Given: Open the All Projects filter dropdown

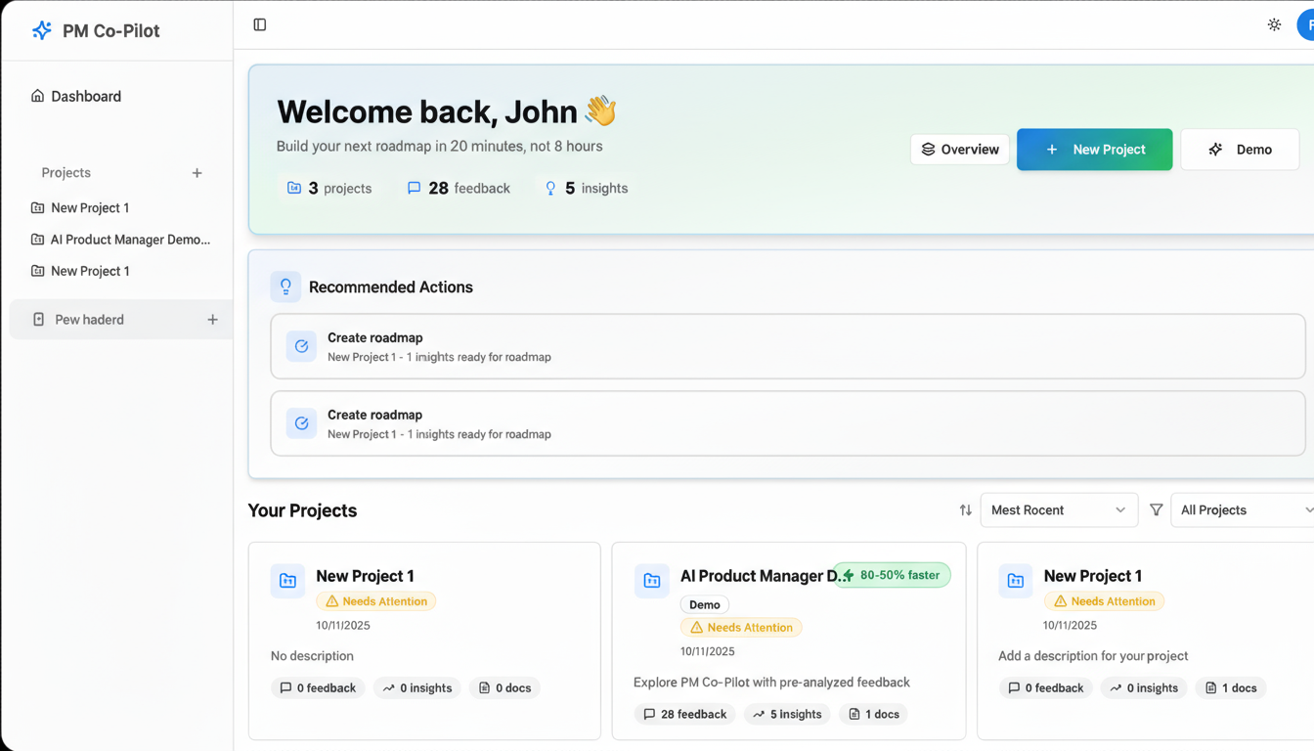Looking at the screenshot, I should 1244,510.
